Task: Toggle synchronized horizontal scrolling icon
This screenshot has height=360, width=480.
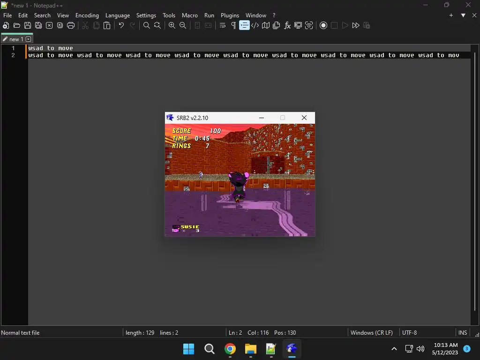Action: pyautogui.click(x=208, y=25)
